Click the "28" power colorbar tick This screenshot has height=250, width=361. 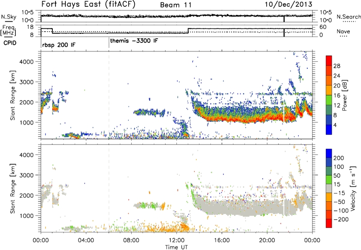[x=337, y=66]
